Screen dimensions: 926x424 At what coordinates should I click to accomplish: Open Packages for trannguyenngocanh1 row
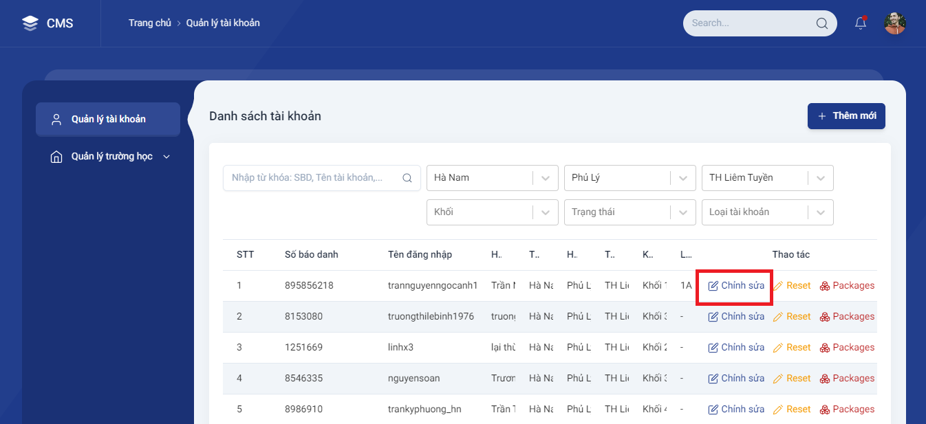[847, 286]
